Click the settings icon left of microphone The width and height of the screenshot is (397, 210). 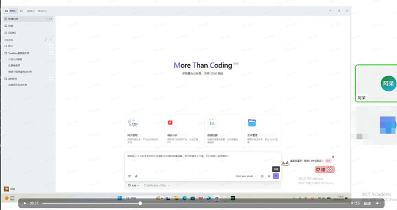coord(262,176)
